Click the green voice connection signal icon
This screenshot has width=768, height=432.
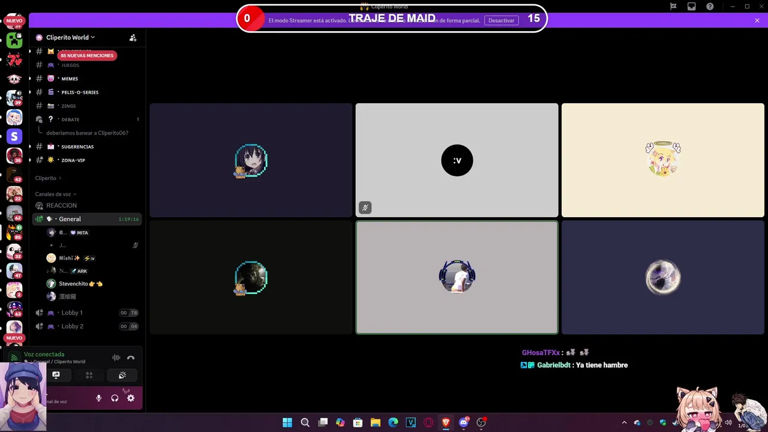(x=14, y=358)
